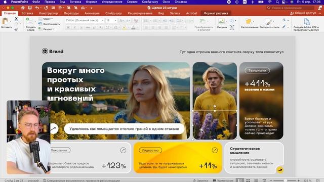Image resolution: width=324 pixels, height=182 pixels.
Task: Redo the last action with the circular arrow
Action: [46, 8]
